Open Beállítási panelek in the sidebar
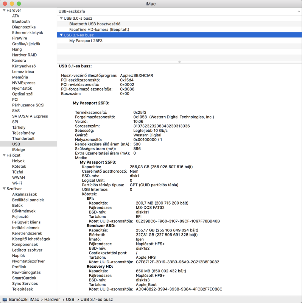Viewport: 302px width, 303px height. click(x=28, y=200)
